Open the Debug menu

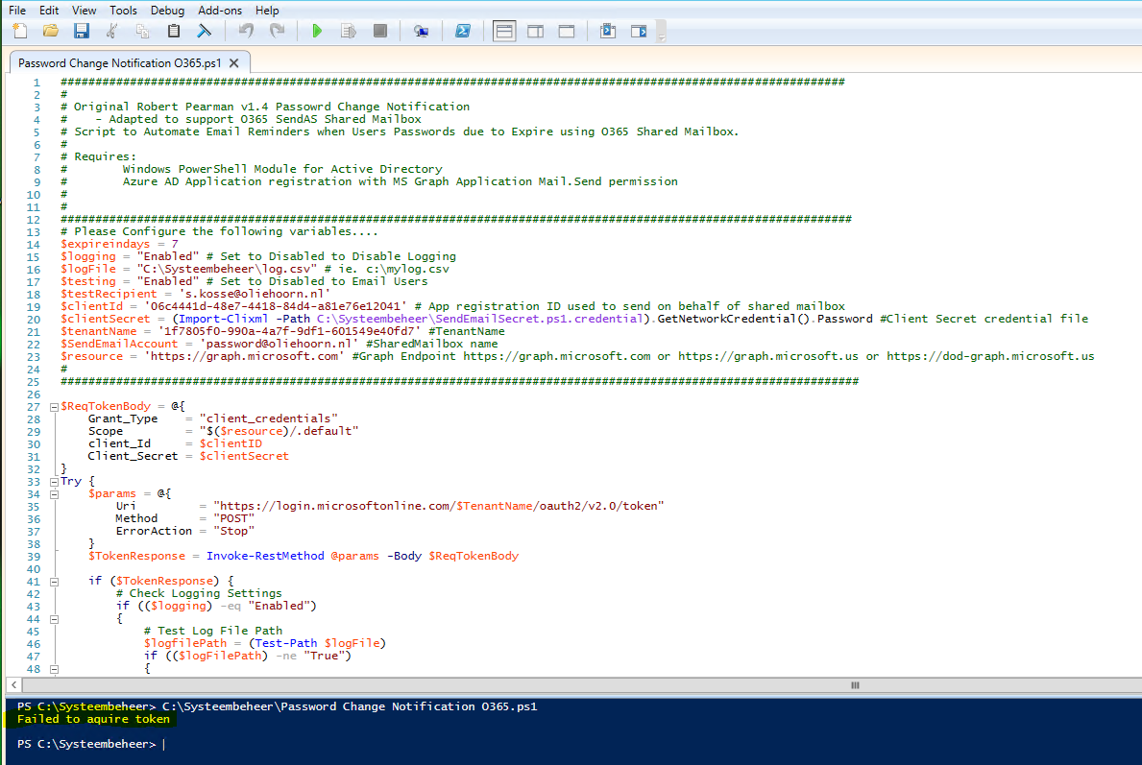(167, 11)
